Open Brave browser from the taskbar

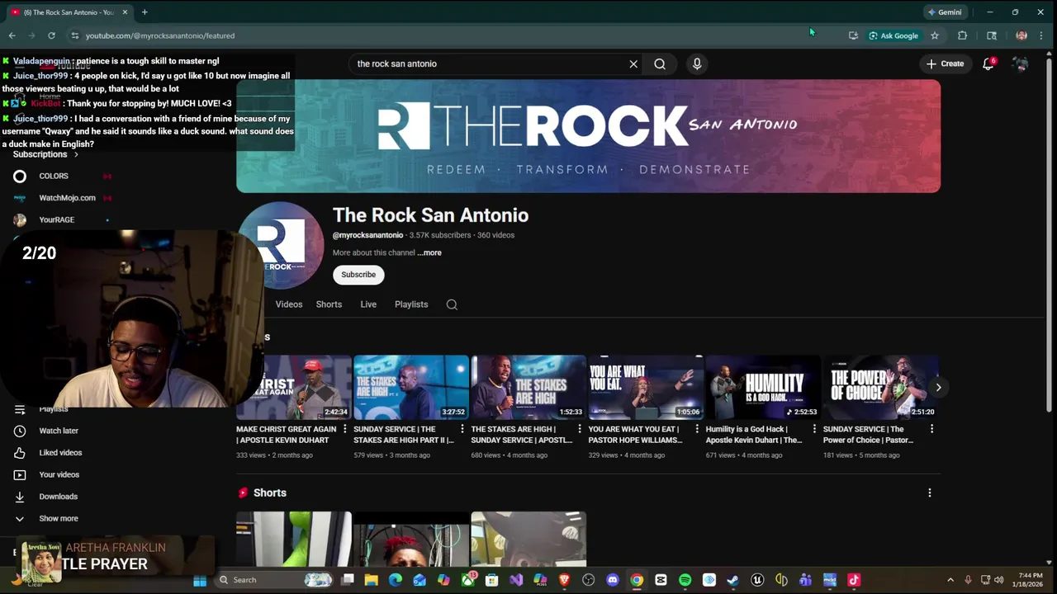[x=564, y=580]
